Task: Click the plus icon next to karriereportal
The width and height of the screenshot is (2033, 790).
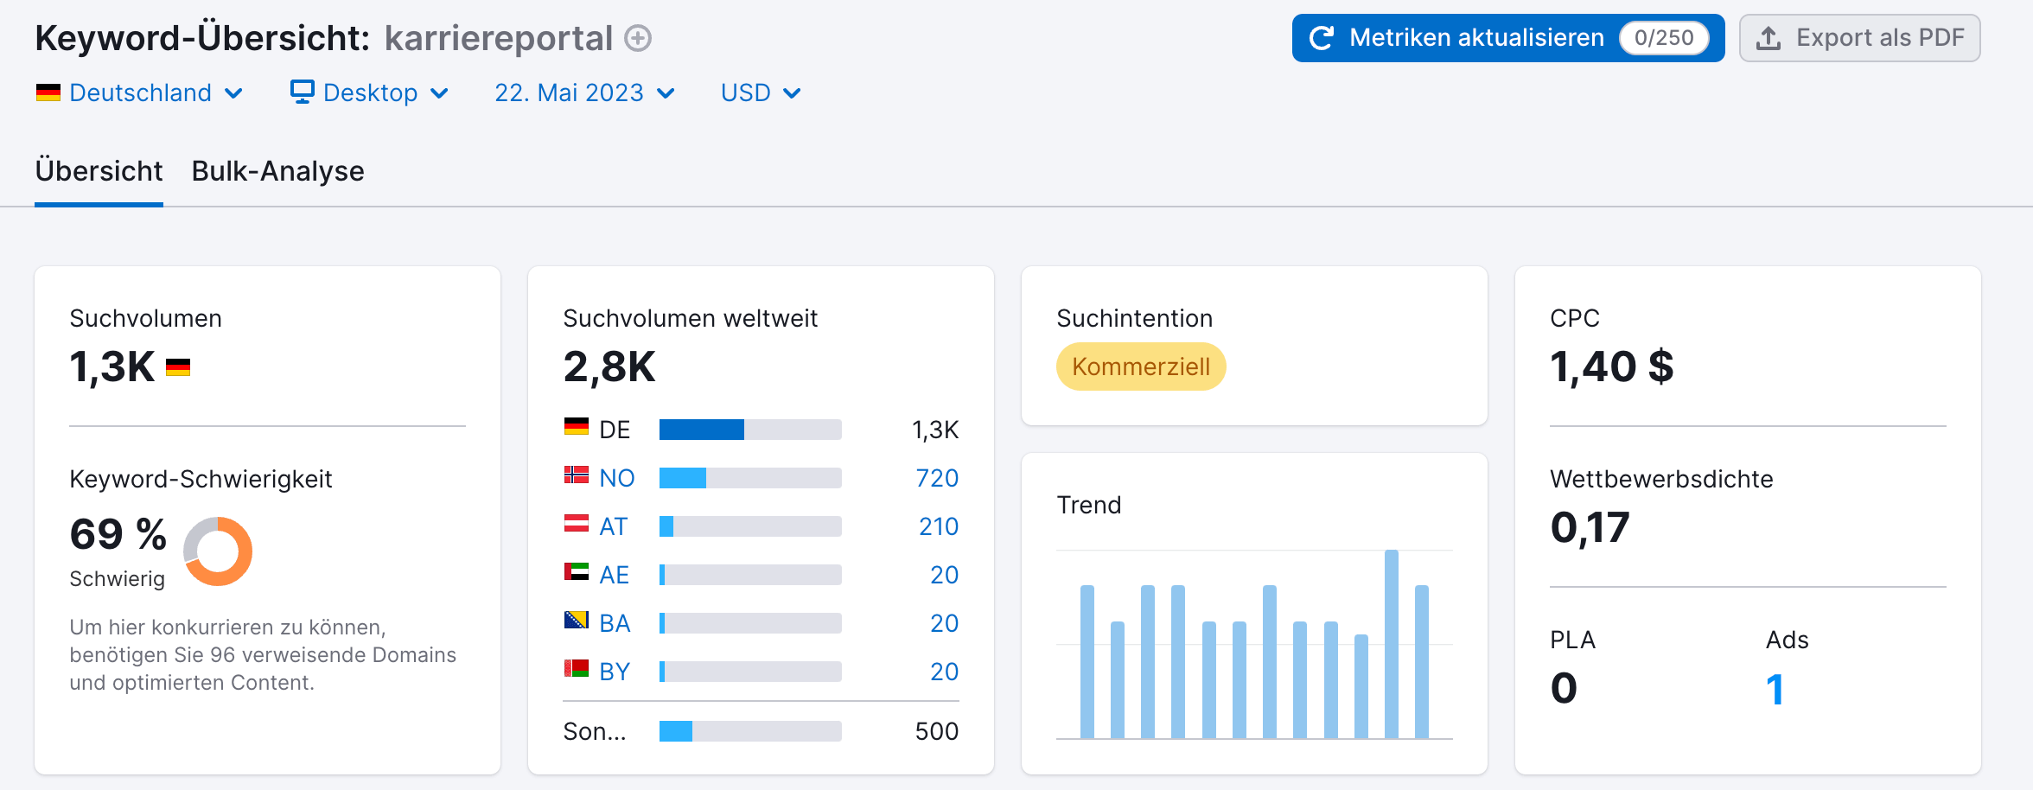Action: (638, 38)
